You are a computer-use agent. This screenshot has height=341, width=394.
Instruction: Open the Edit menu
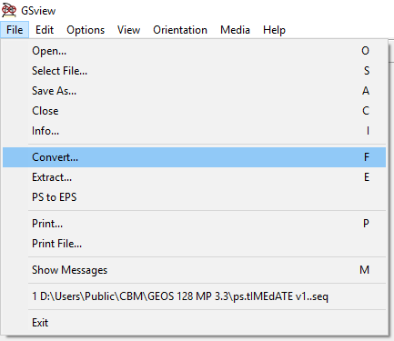tap(45, 30)
